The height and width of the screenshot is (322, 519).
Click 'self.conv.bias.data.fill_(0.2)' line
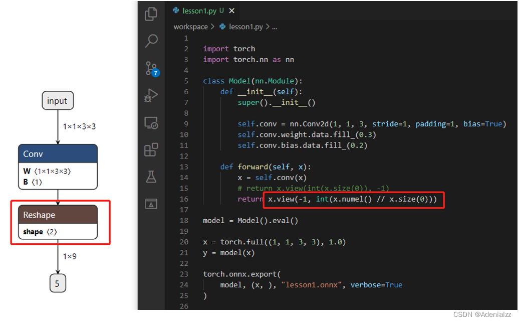click(x=303, y=145)
